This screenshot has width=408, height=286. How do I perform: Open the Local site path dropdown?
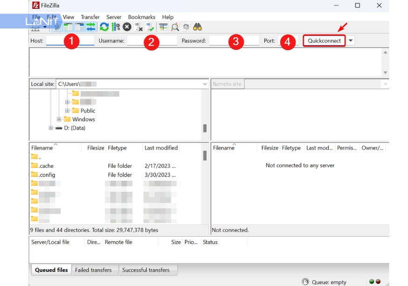pyautogui.click(x=205, y=84)
